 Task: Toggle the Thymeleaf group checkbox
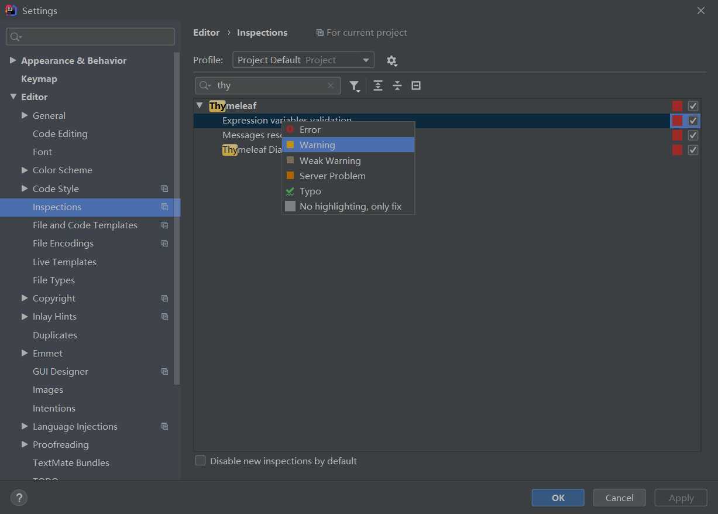point(693,106)
